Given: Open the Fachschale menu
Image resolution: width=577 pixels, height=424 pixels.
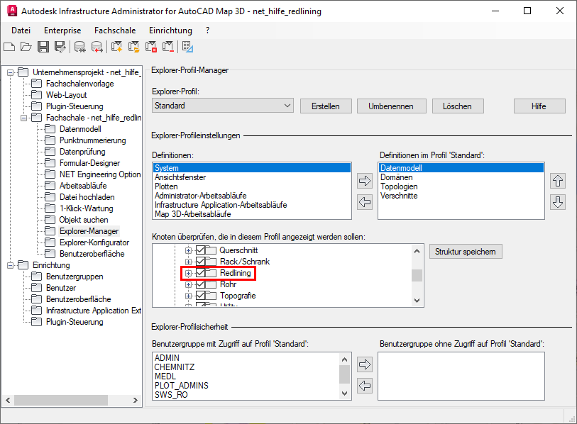Looking at the screenshot, I should click(x=115, y=30).
